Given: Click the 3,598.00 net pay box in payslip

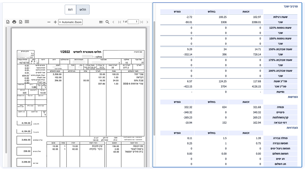Looking at the screenshot, I should (24, 162).
